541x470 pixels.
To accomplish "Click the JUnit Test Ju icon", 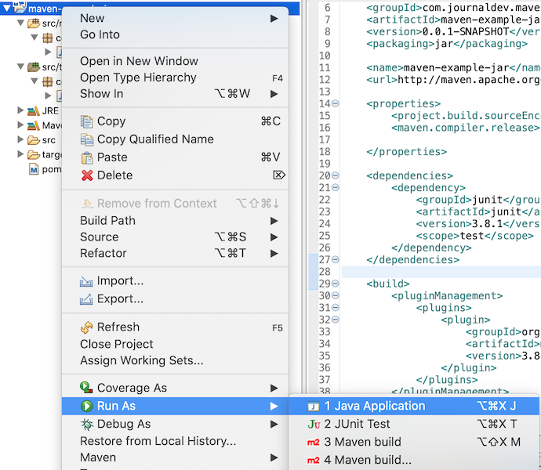I will click(314, 424).
